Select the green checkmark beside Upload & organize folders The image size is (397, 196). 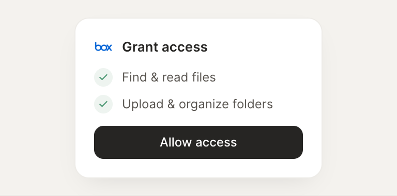click(103, 104)
